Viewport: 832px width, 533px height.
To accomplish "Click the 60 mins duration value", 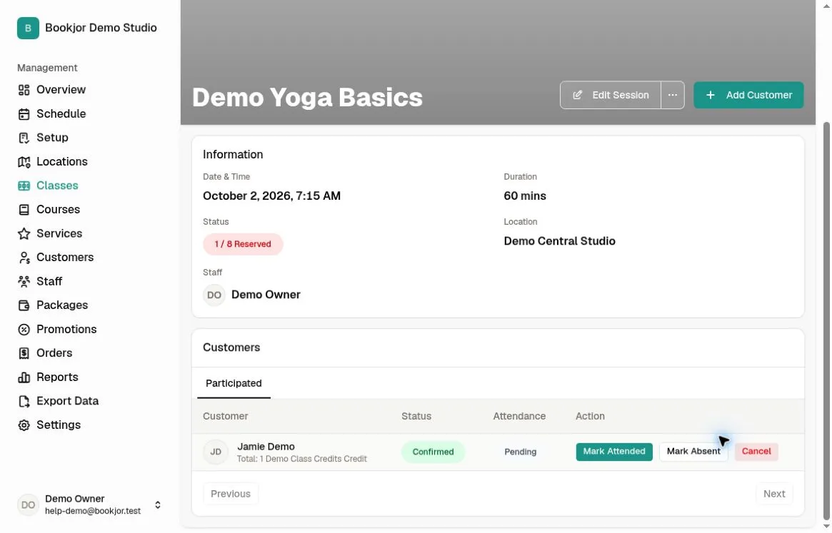I will [x=525, y=196].
